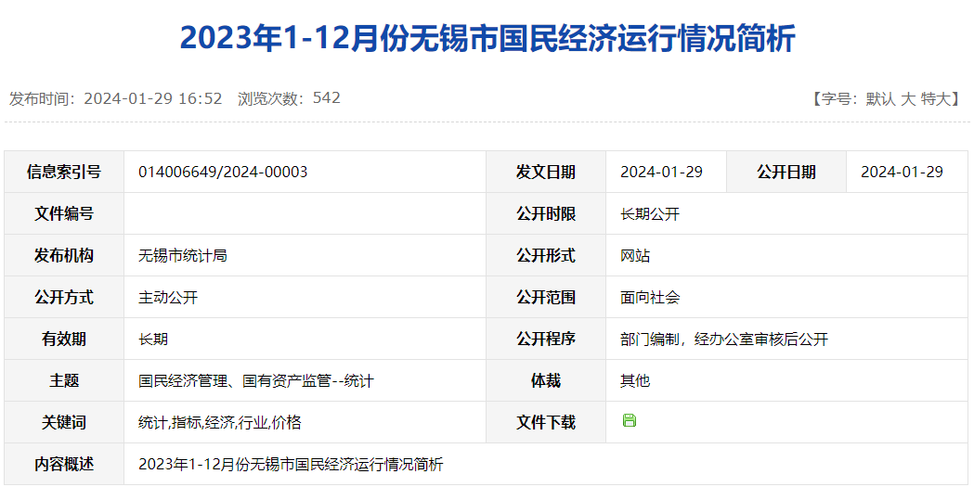
Task: Click the green file download icon
Action: coord(630,421)
